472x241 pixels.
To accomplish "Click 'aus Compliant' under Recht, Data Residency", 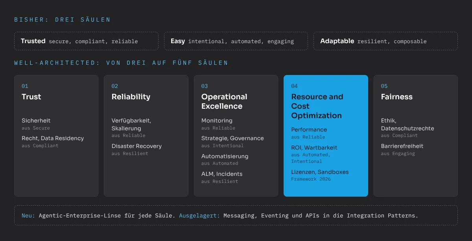I will pyautogui.click(x=40, y=146).
